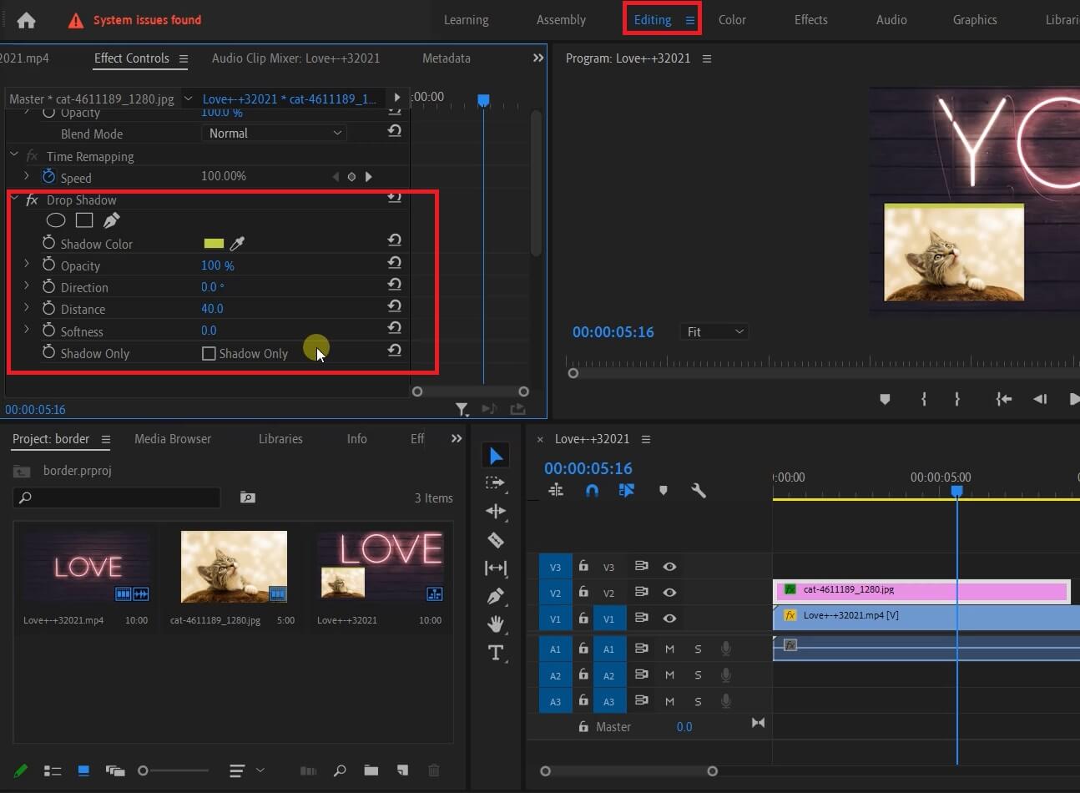1080x793 pixels.
Task: Mute audio track A1
Action: tap(669, 649)
